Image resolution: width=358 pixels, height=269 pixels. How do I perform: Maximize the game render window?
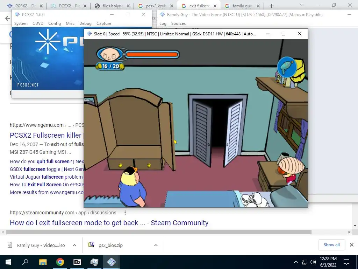click(283, 34)
